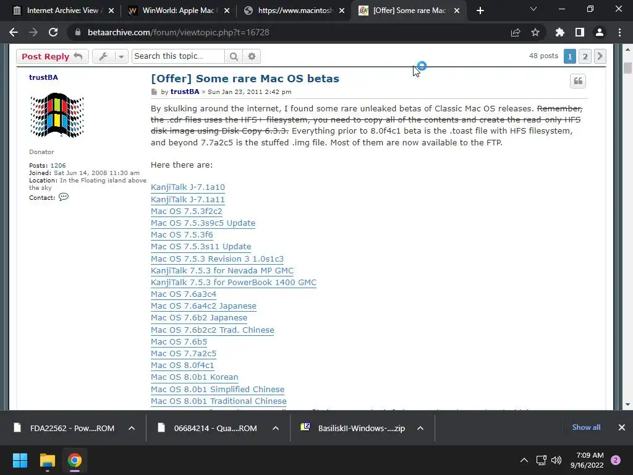Expand 06684214 download options chevron

click(x=276, y=428)
